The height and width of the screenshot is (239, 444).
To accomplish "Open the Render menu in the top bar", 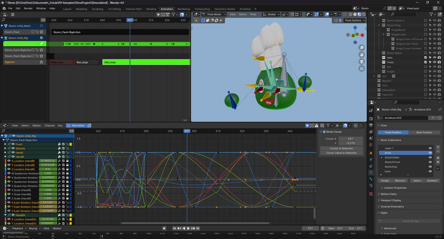I will coord(28,9).
